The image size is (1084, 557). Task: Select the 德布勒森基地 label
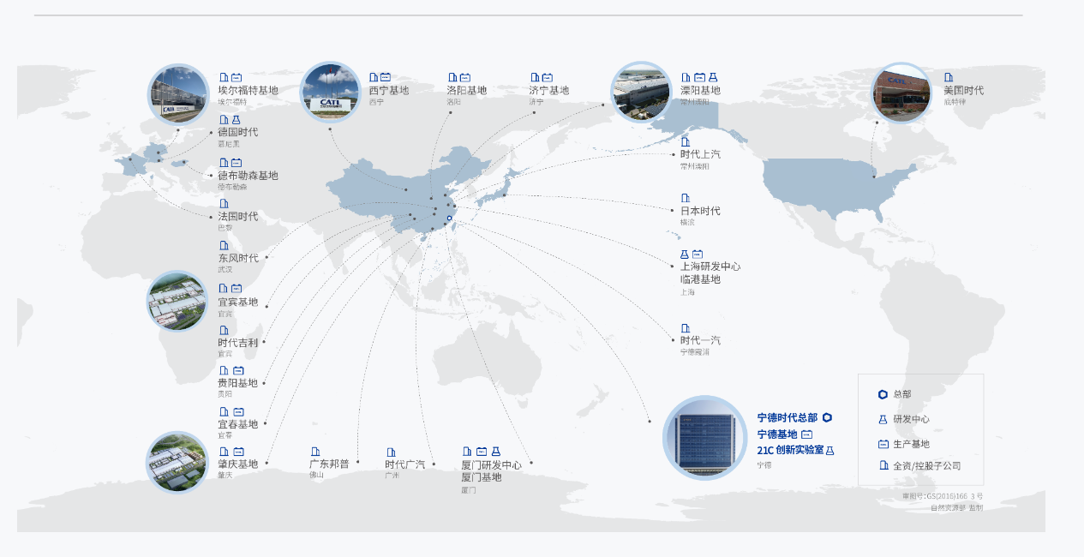pyautogui.click(x=248, y=176)
